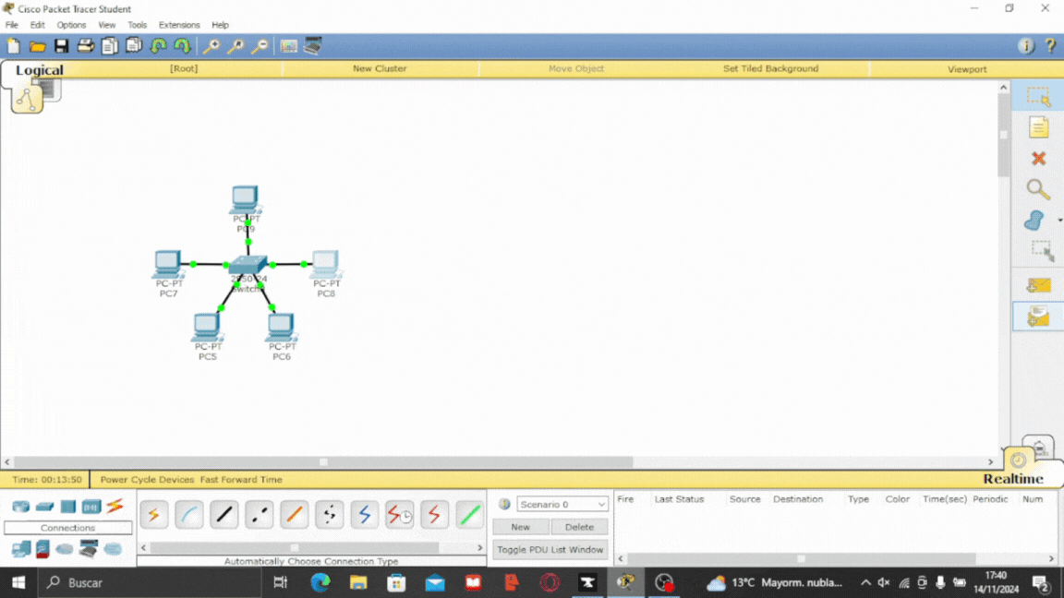The image size is (1064, 598).
Task: Click Fast Forward Time
Action: (241, 480)
